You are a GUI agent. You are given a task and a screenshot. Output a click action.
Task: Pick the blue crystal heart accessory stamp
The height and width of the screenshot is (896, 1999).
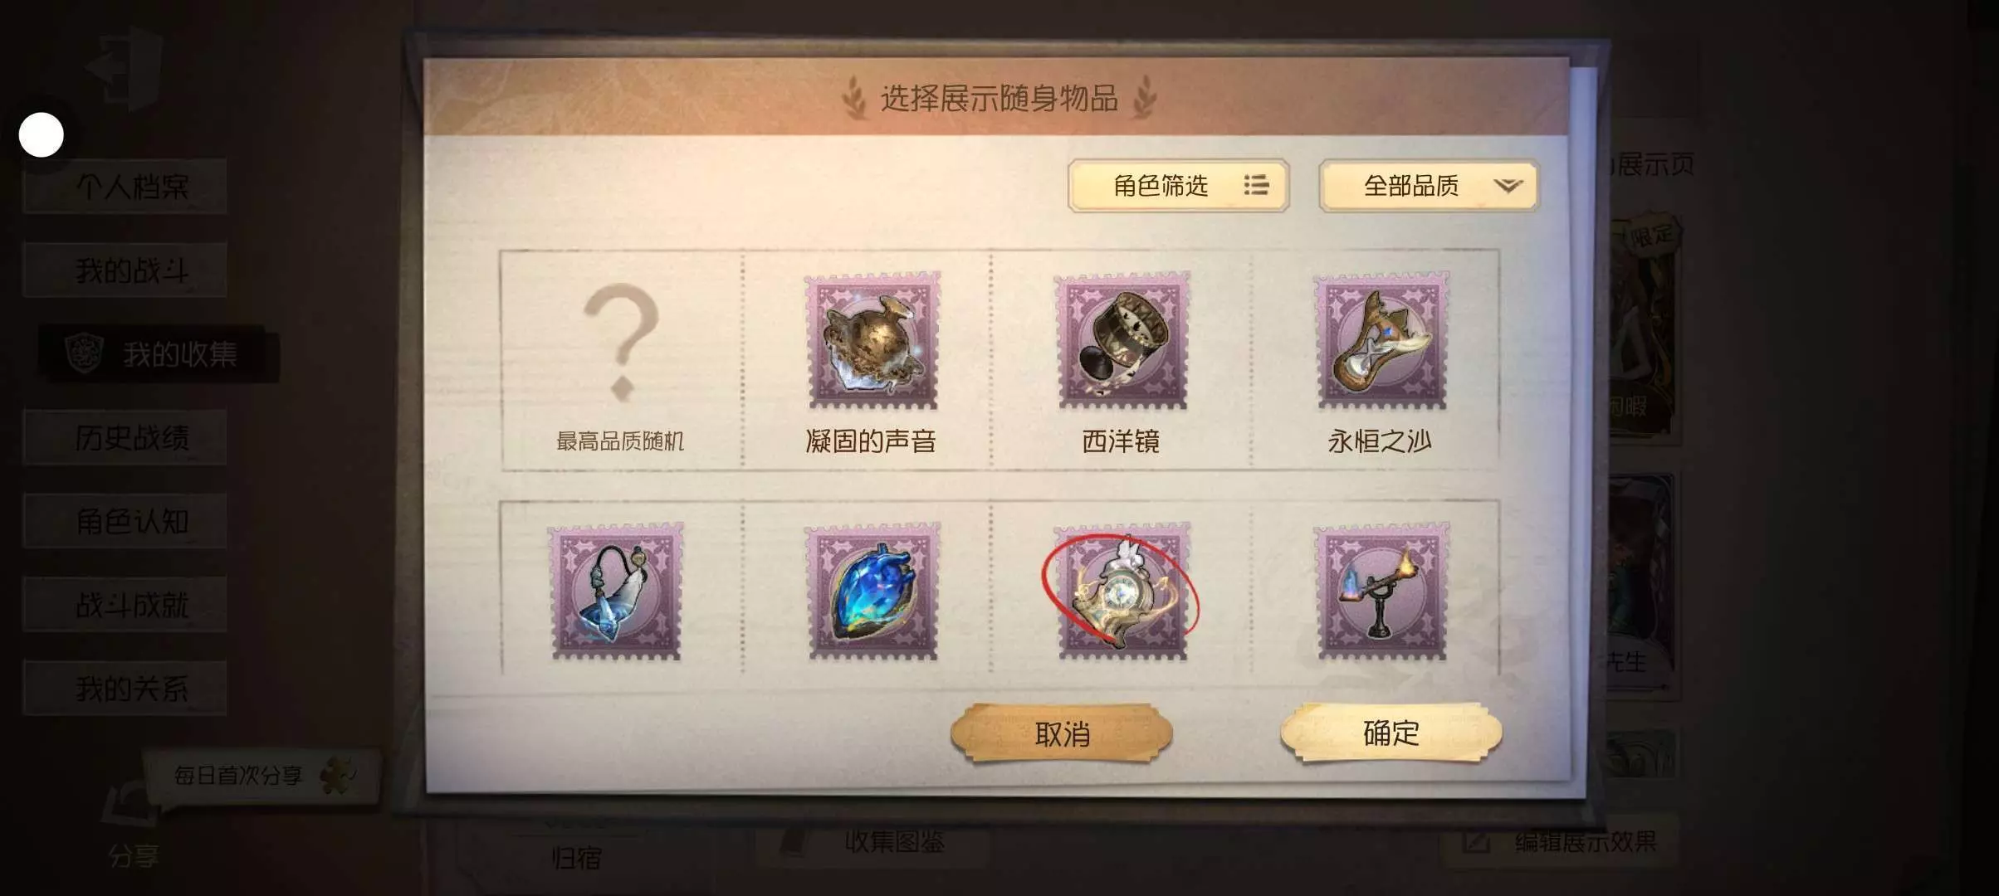pyautogui.click(x=872, y=591)
